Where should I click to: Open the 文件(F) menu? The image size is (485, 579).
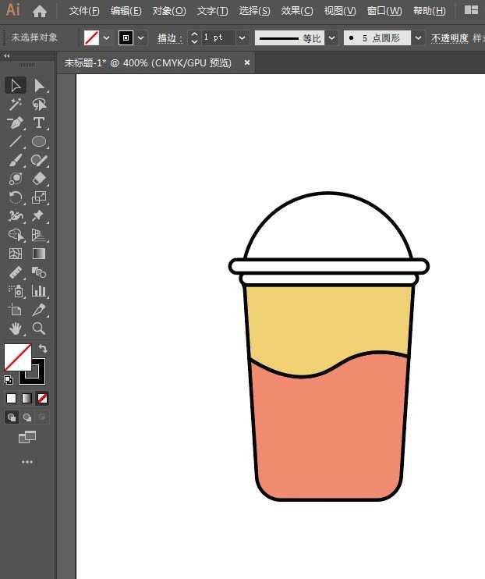[x=84, y=11]
